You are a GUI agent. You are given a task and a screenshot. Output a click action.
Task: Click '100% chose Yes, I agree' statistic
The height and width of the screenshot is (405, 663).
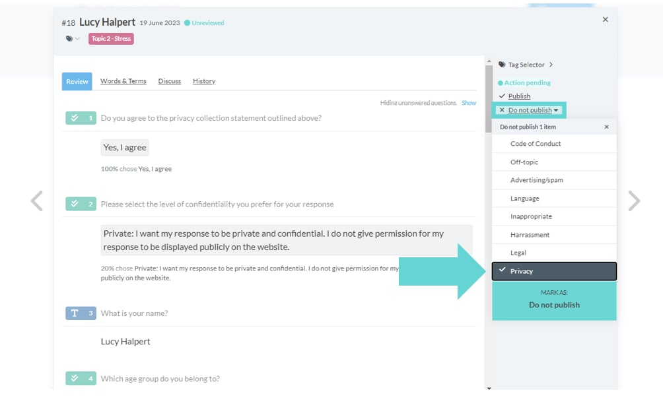coord(136,169)
